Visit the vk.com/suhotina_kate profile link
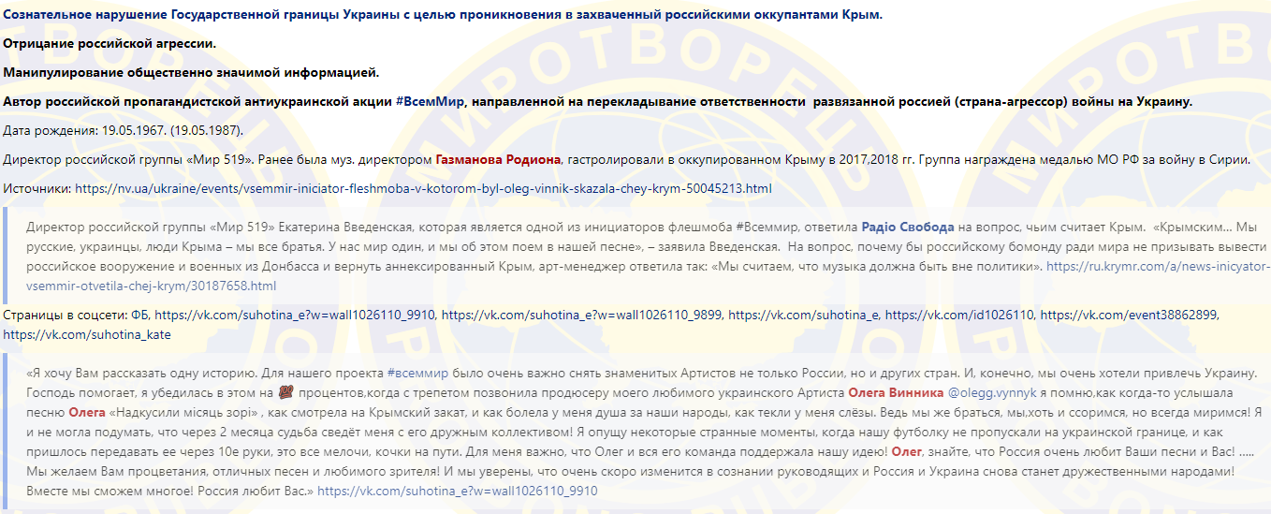The width and height of the screenshot is (1271, 514). tap(87, 334)
